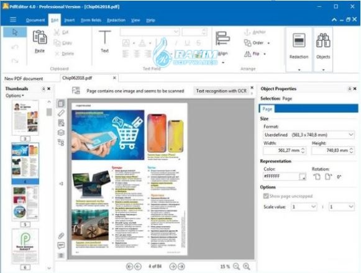Toggle Show page uncropped checkbox
The height and width of the screenshot is (273, 361).
tap(266, 196)
